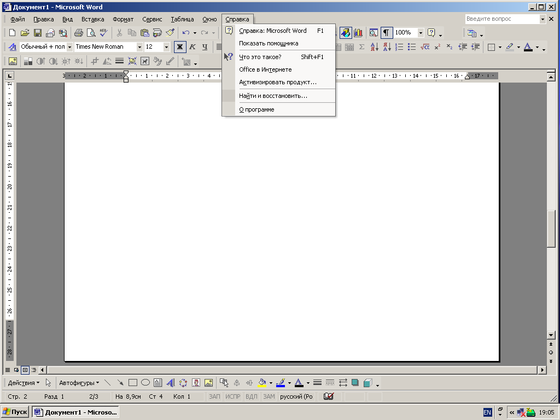Sort descending Я-А icon

(387, 47)
